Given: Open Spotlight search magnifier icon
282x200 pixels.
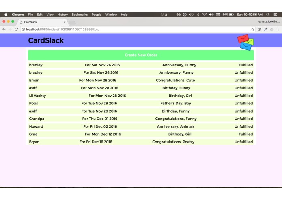Looking at the screenshot, I should coord(268,15).
